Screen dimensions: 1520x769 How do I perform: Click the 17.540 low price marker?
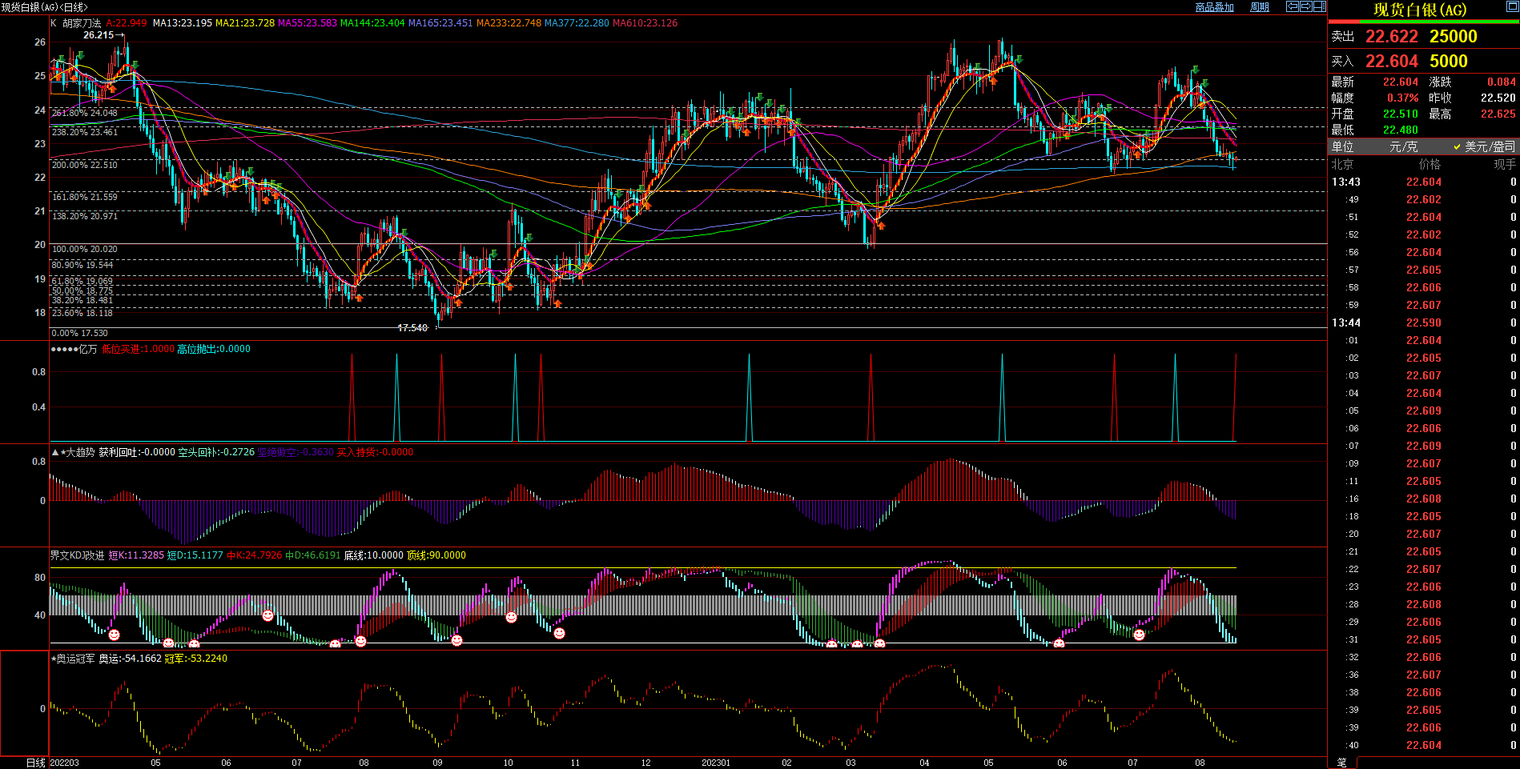(x=412, y=328)
